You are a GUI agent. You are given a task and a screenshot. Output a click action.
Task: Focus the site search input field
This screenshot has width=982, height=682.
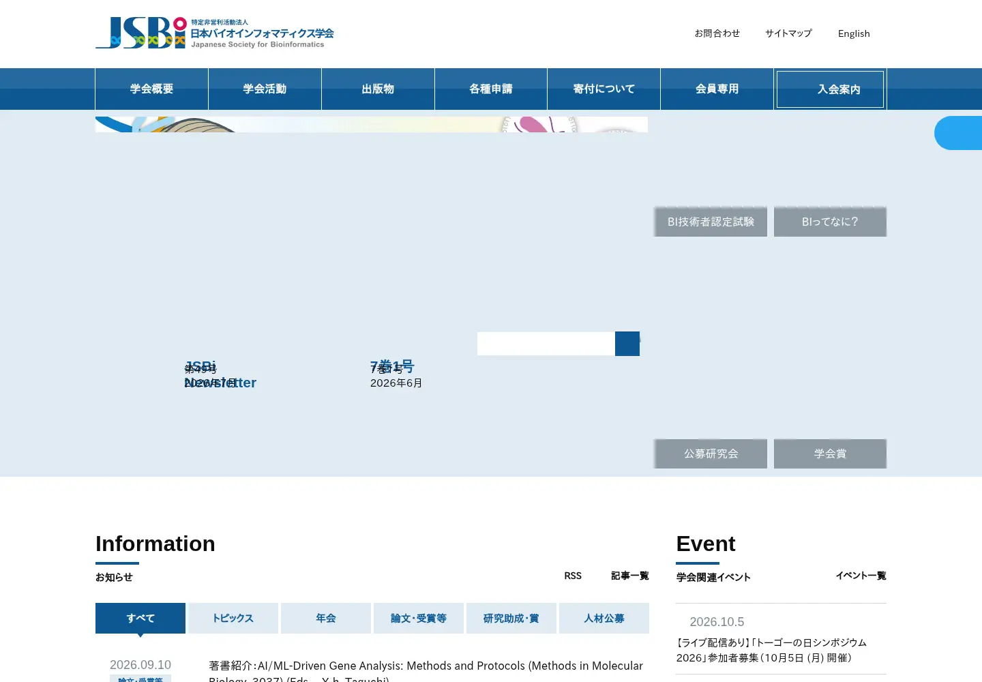pyautogui.click(x=546, y=344)
